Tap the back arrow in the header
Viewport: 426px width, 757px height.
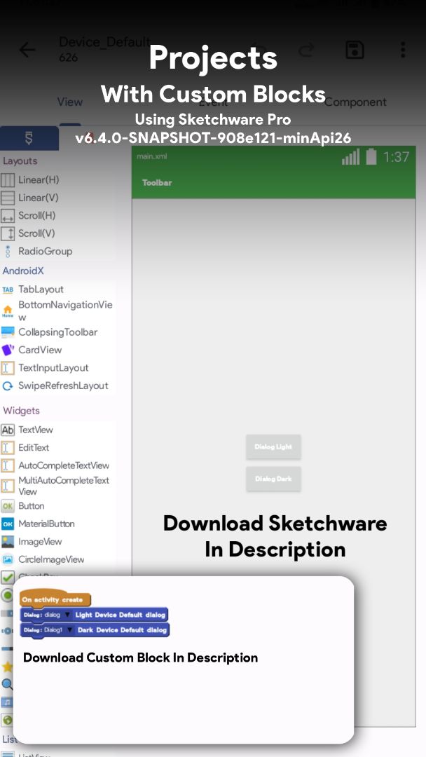point(27,50)
